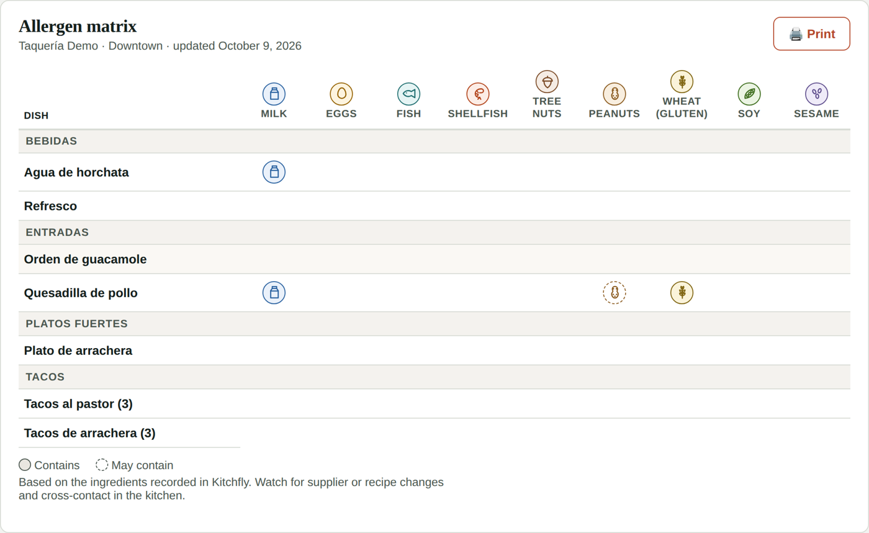Viewport: 869px width, 533px height.
Task: Click the Fish allergen header icon
Action: [408, 94]
